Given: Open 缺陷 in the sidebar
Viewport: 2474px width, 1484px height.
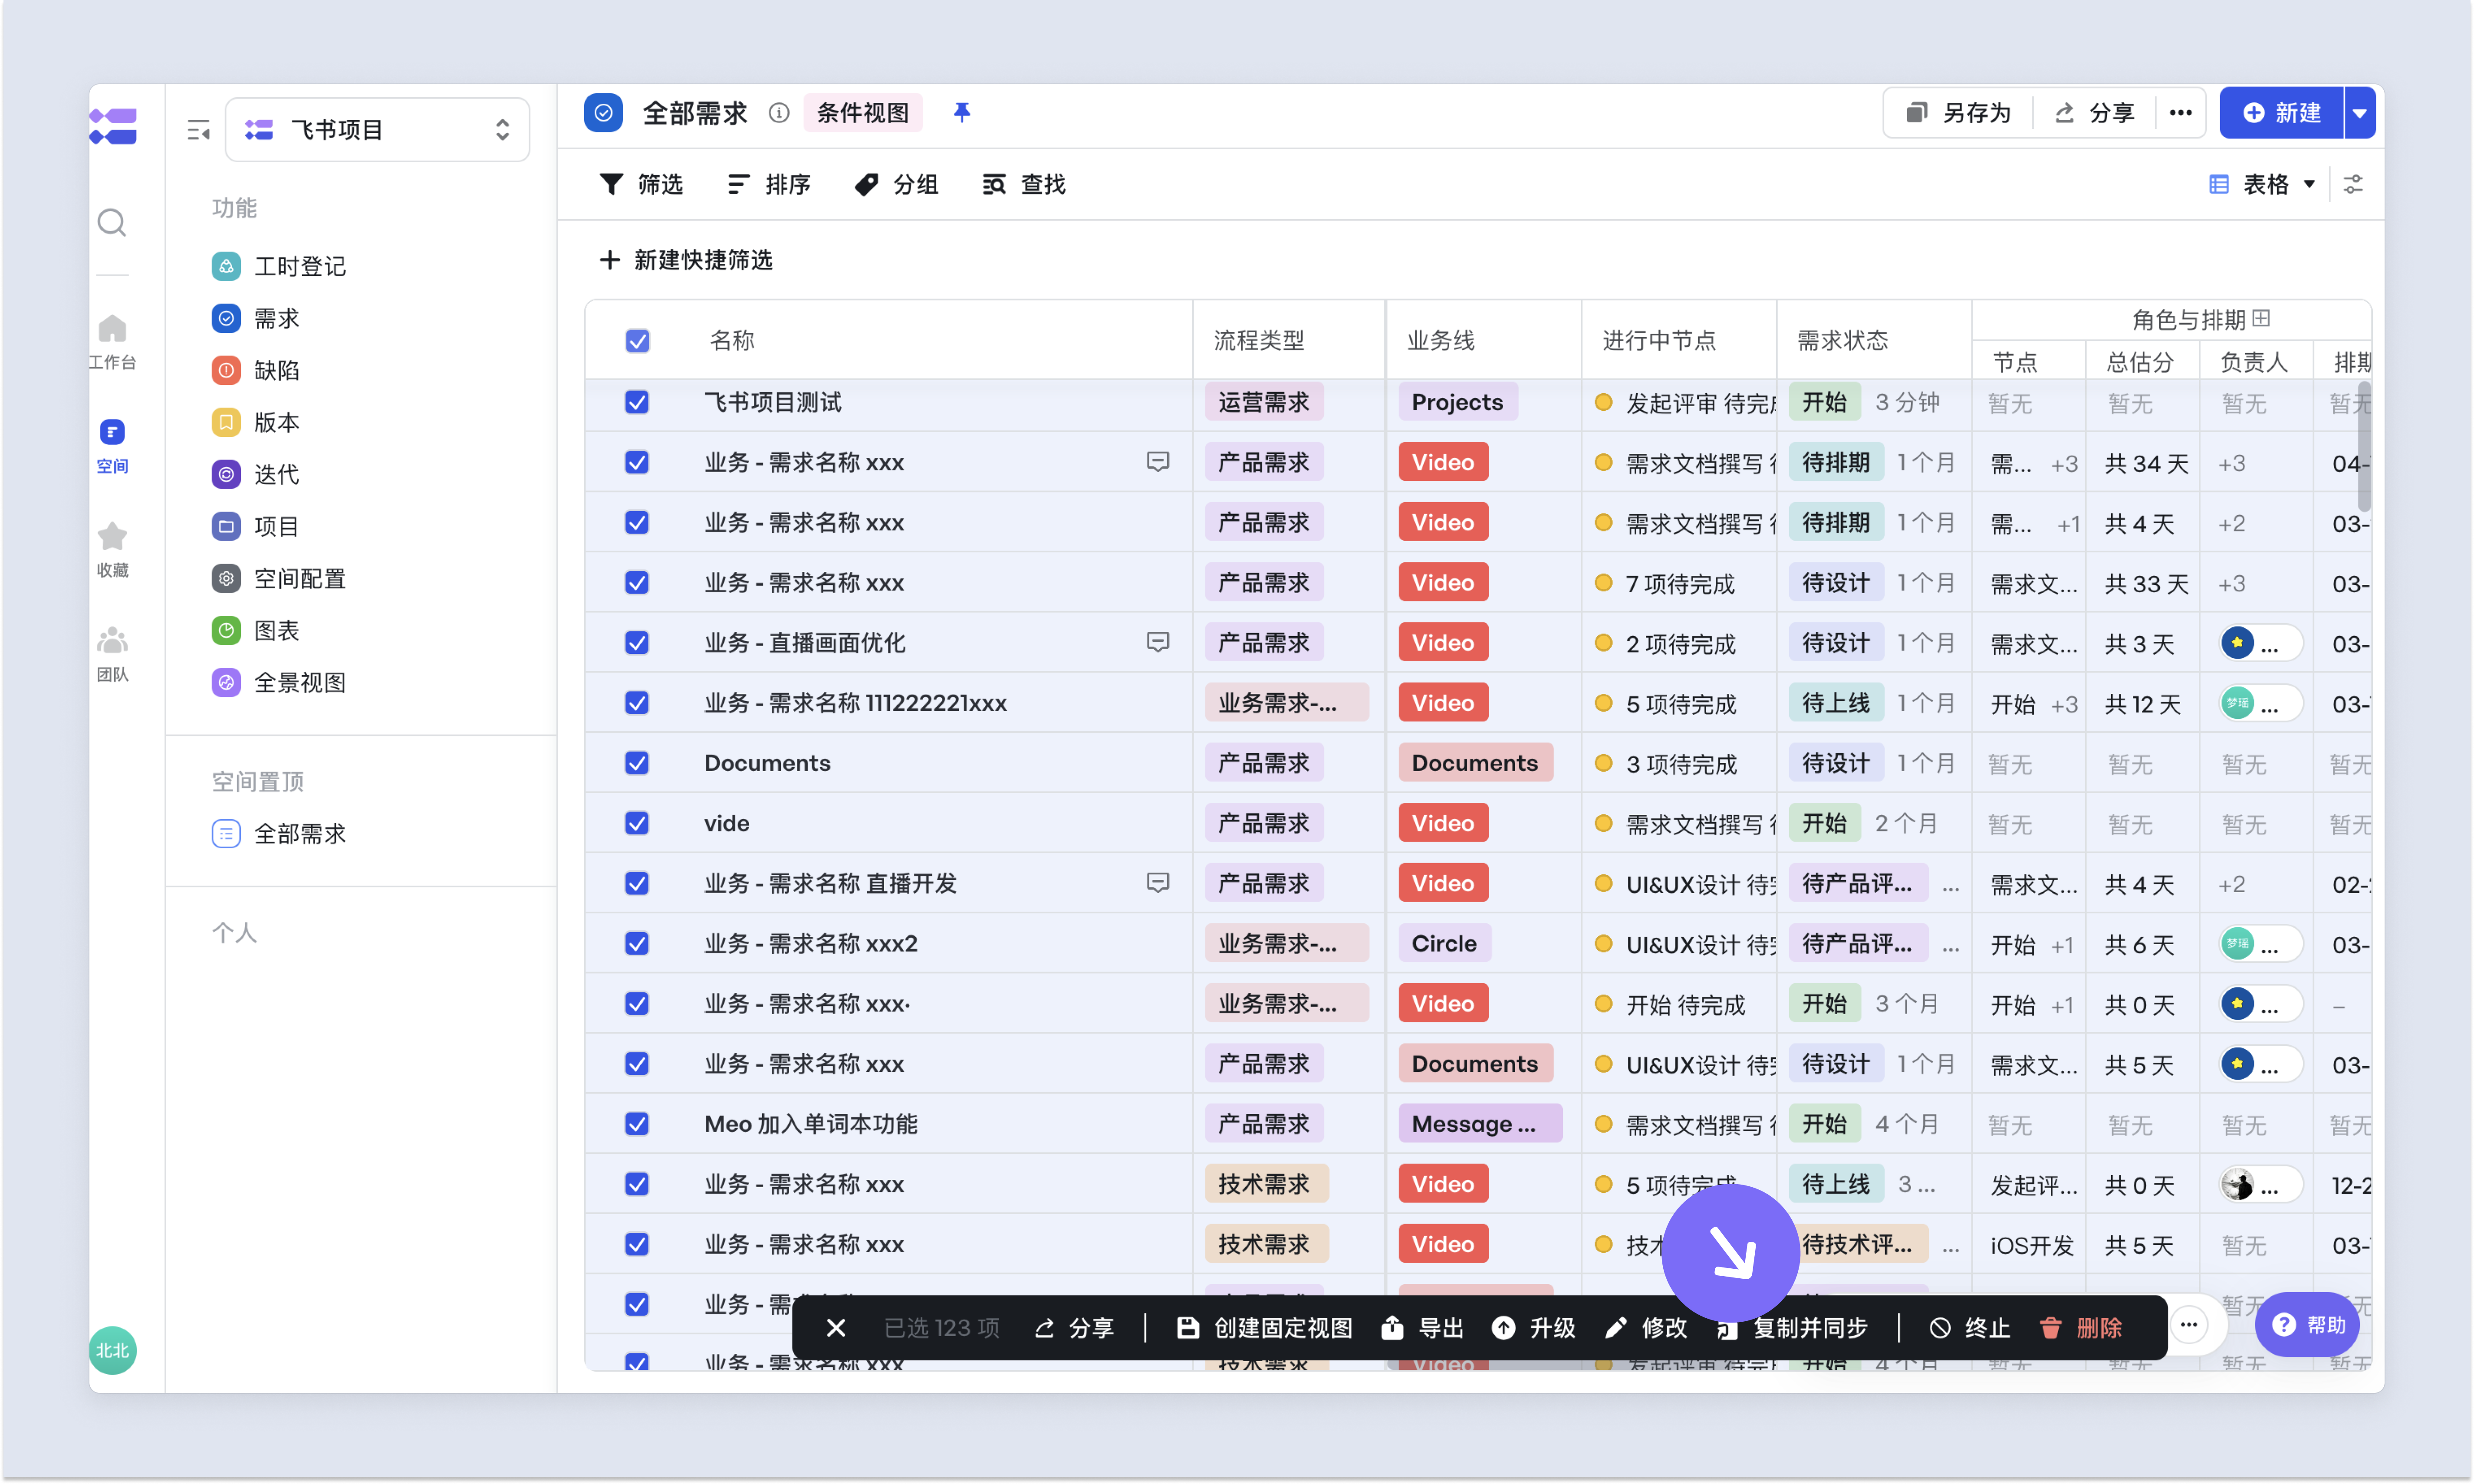Looking at the screenshot, I should coord(256,370).
